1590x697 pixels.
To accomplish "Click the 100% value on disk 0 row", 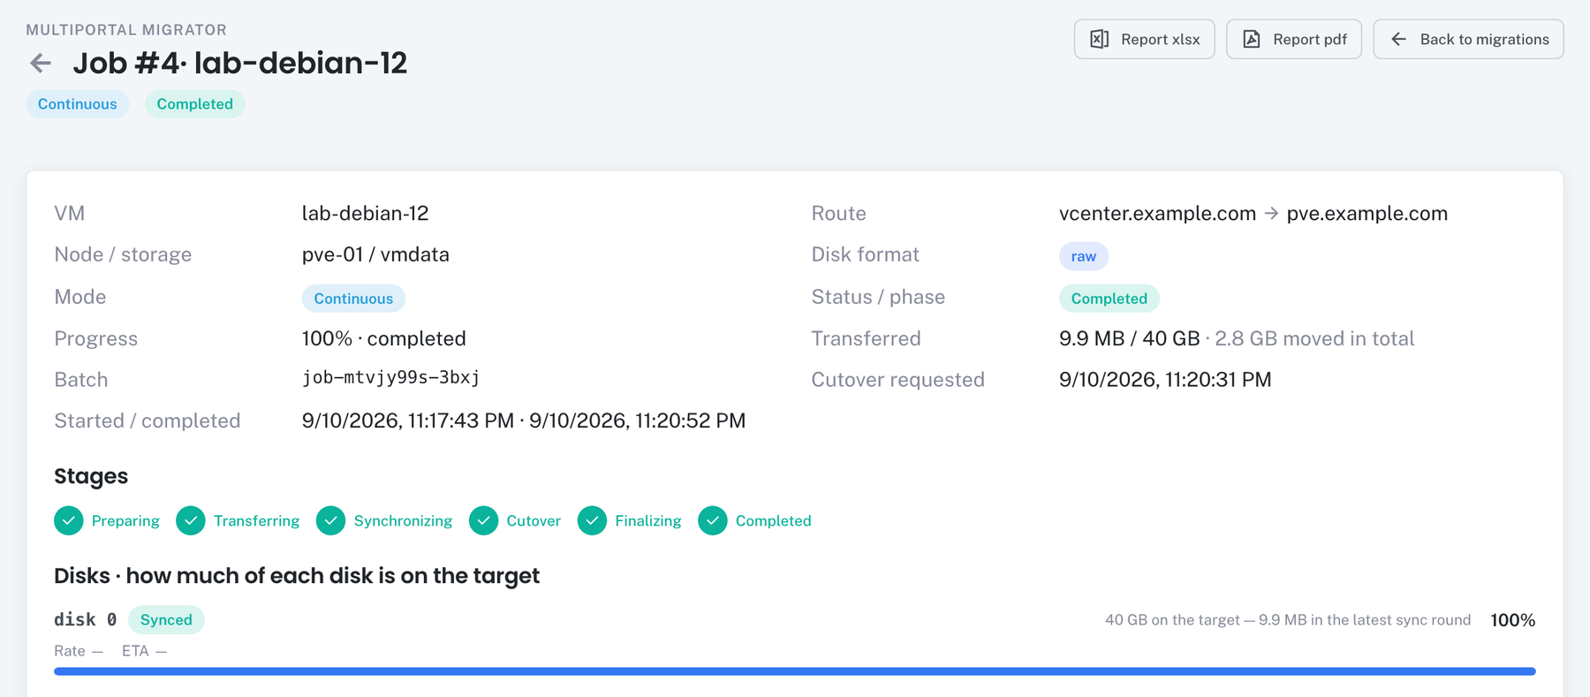I will pyautogui.click(x=1513, y=620).
